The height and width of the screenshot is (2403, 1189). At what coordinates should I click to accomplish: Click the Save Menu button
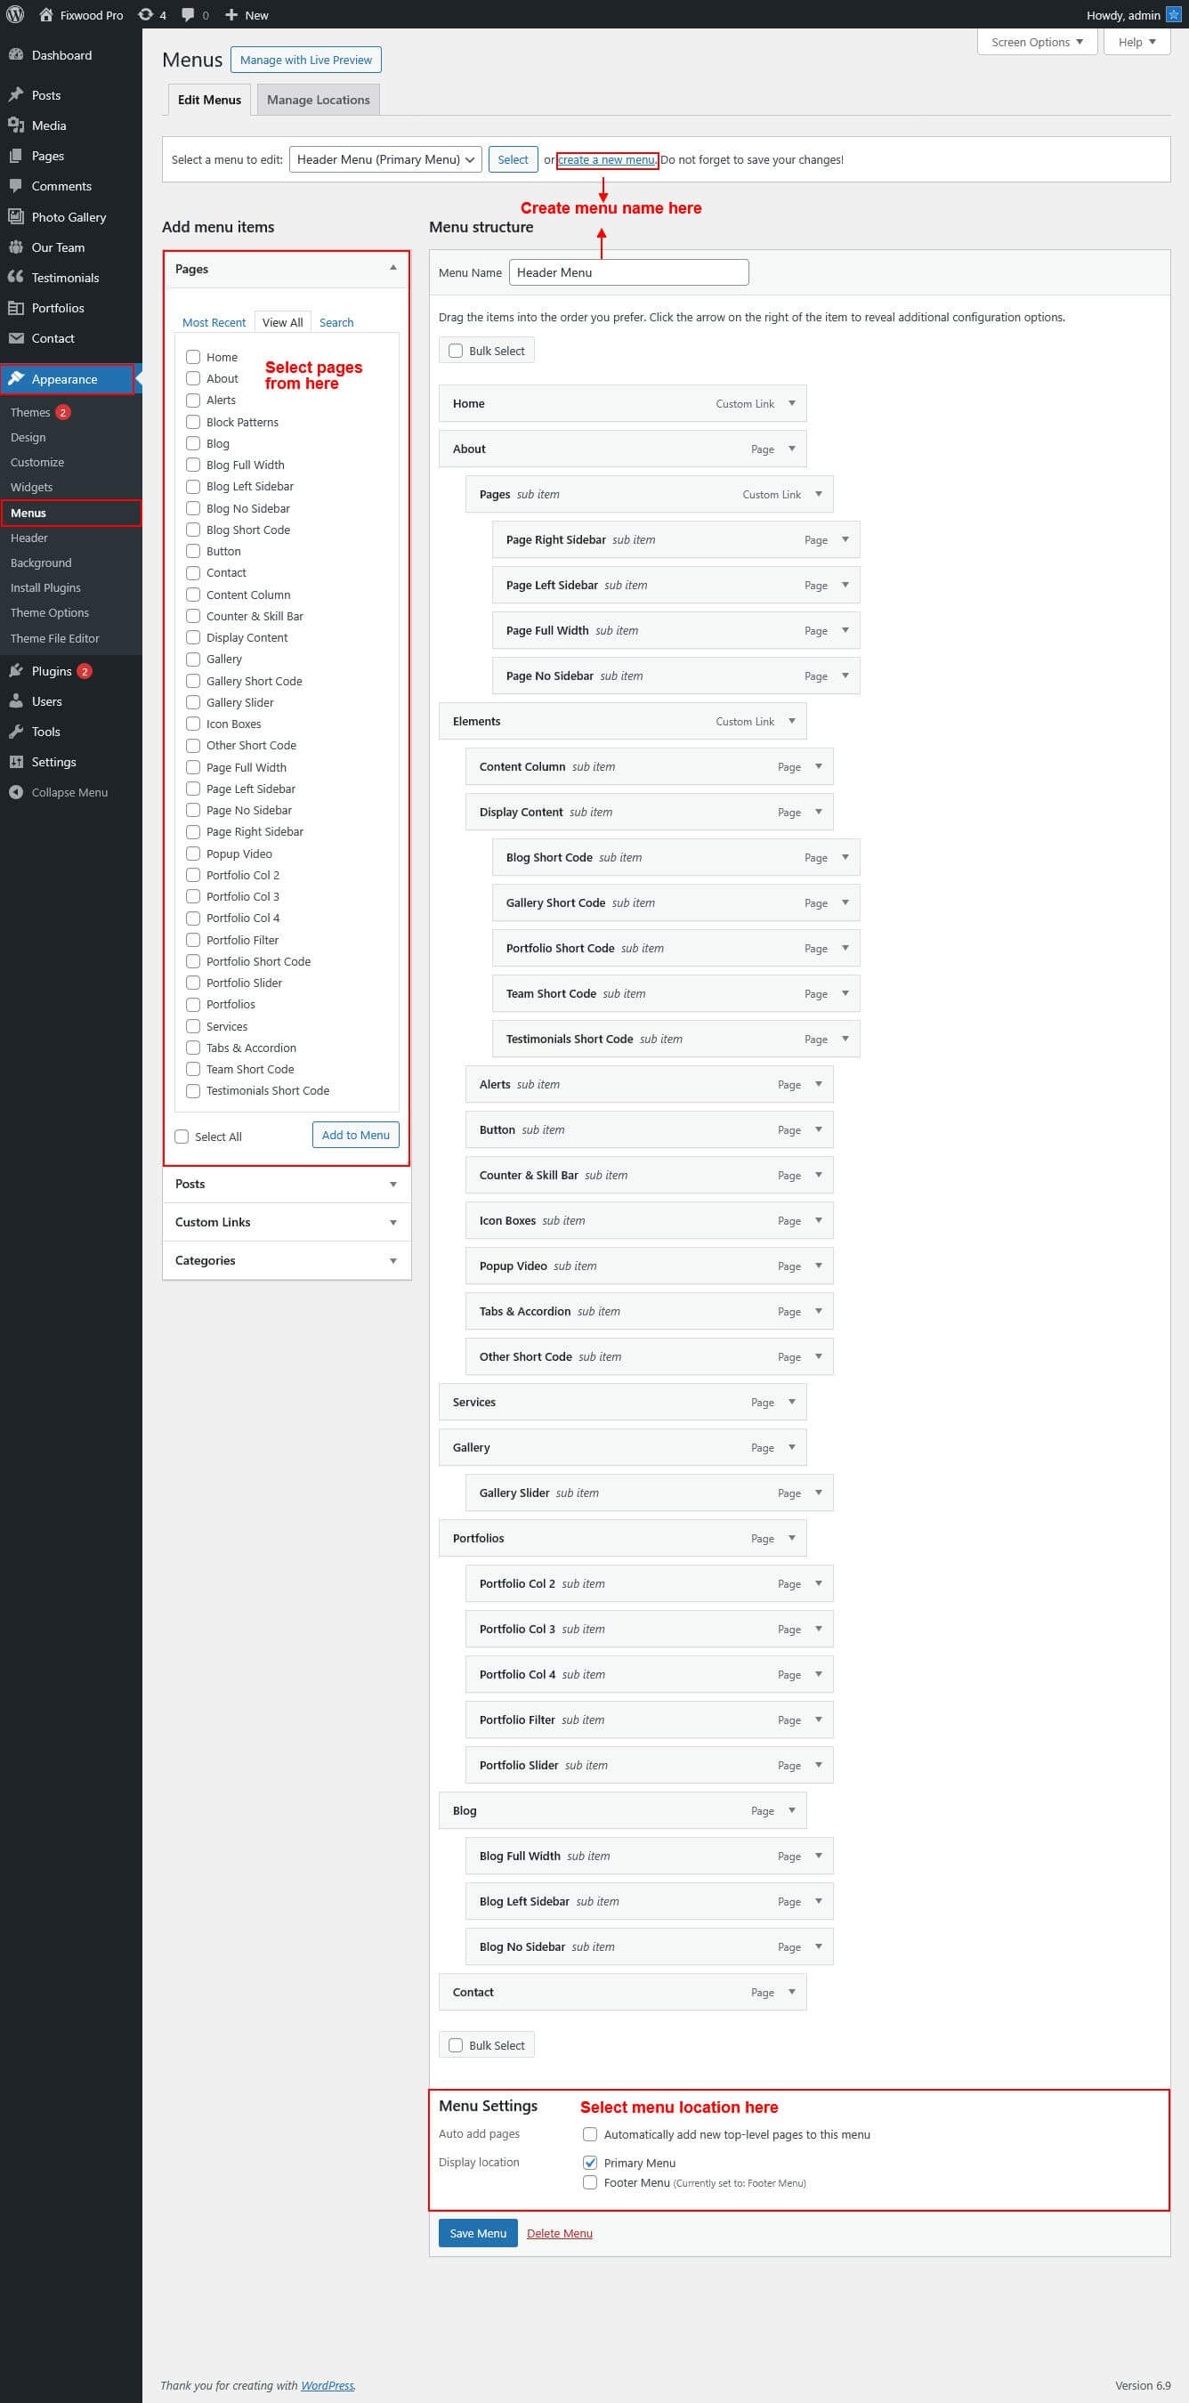tap(477, 2232)
